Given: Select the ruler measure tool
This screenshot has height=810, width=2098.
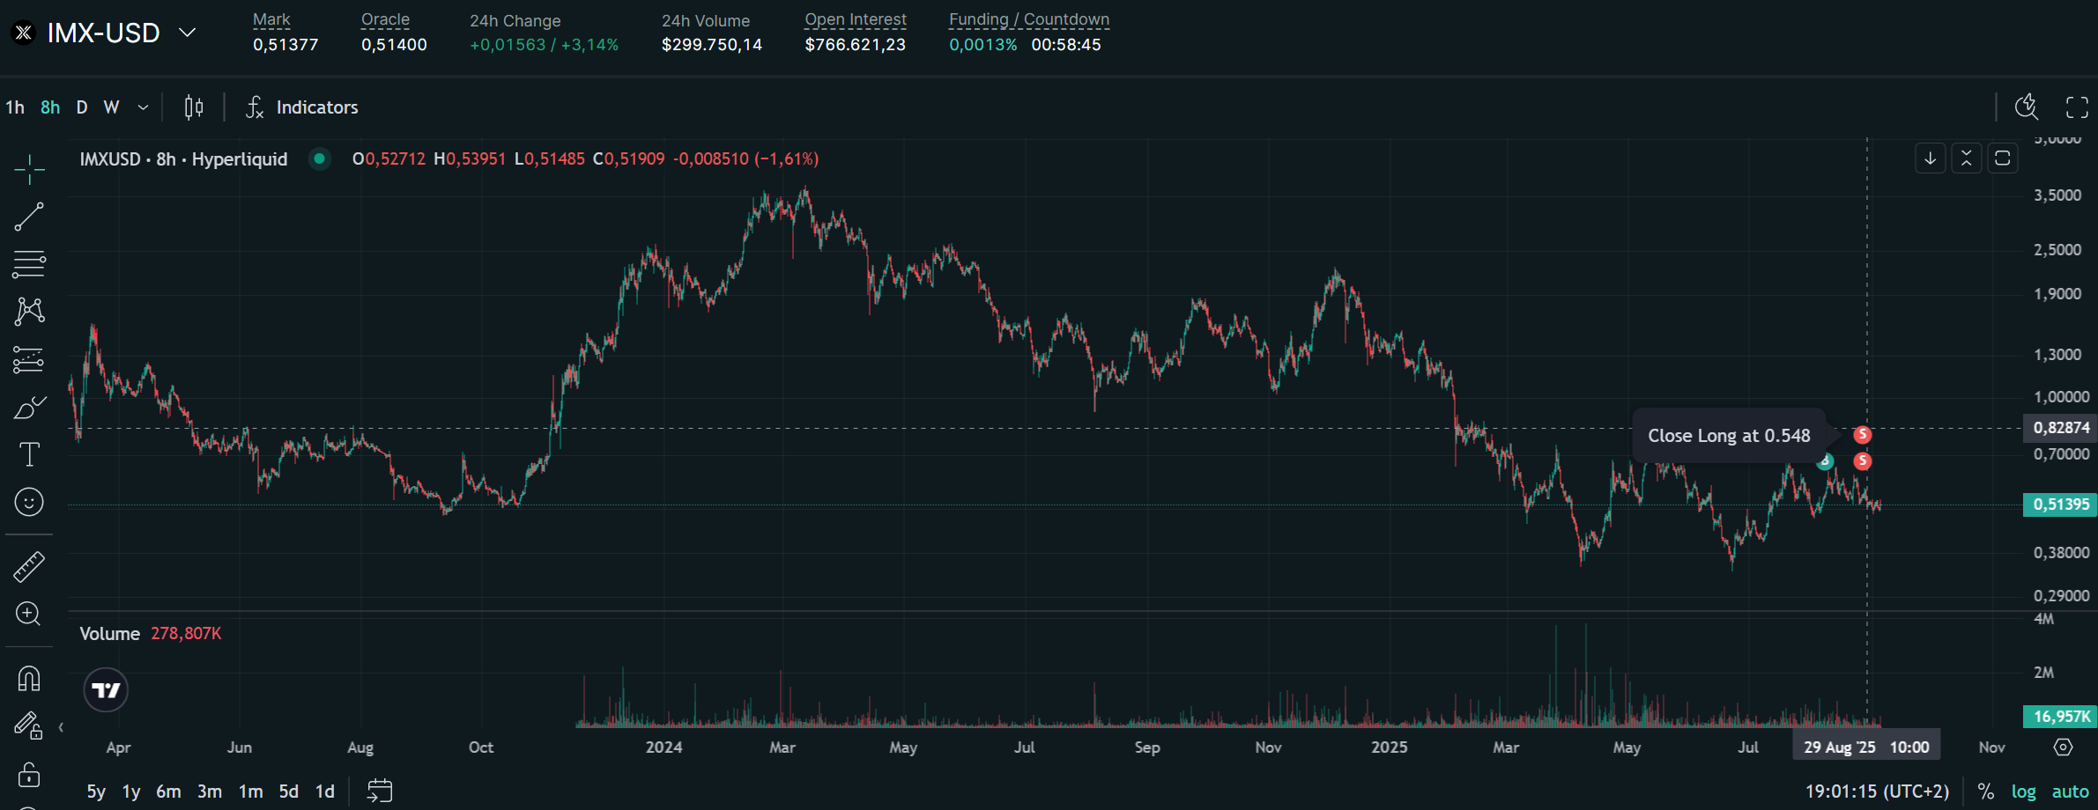Looking at the screenshot, I should coord(29,567).
